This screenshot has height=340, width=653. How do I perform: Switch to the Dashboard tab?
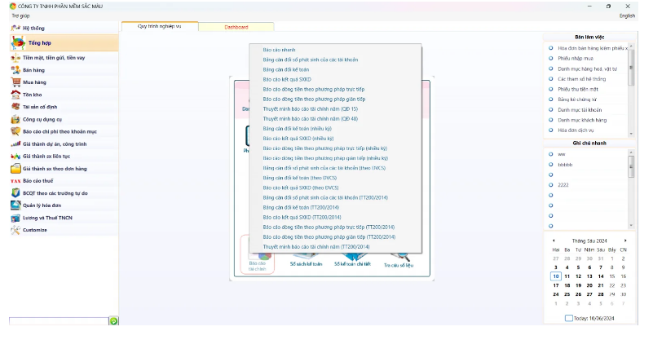236,27
